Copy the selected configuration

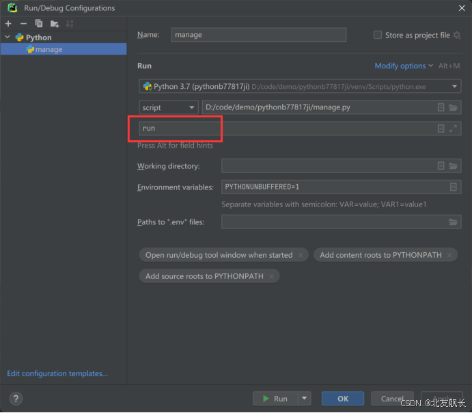click(39, 23)
